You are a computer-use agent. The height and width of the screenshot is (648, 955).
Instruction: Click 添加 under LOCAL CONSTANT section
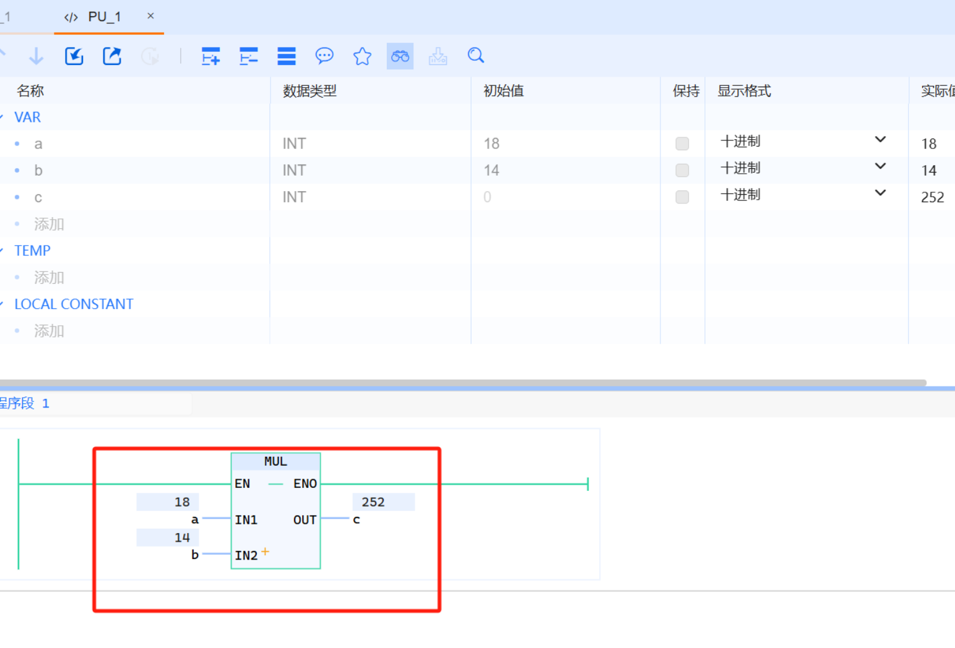pos(49,331)
